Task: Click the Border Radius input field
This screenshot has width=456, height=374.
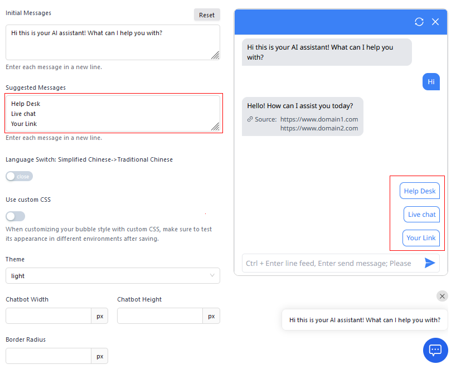Action: coord(48,356)
